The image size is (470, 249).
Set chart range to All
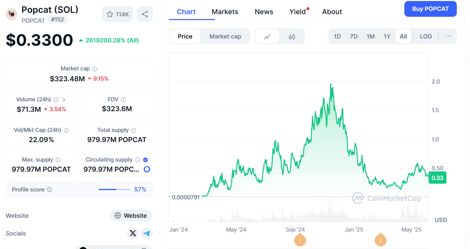(403, 36)
